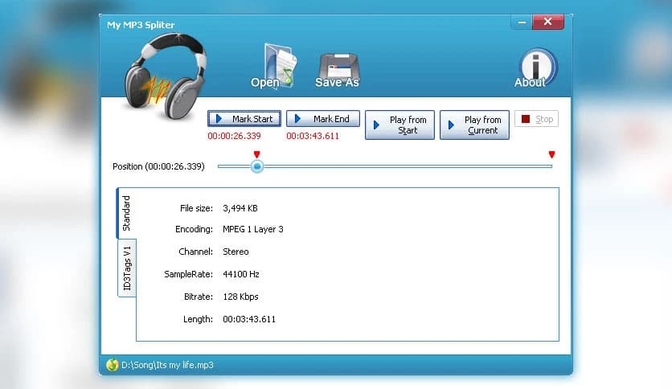Click the Channel: label
Viewport: 672px width, 389px height.
coord(195,252)
